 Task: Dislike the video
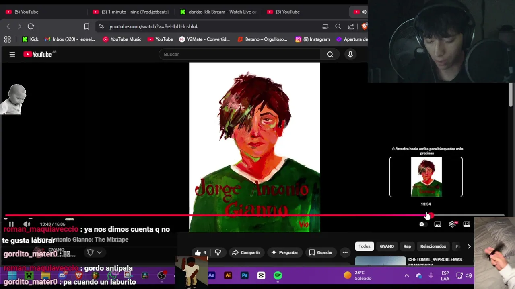click(x=218, y=252)
